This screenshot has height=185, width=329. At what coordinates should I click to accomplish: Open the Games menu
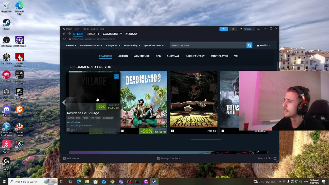94,29
